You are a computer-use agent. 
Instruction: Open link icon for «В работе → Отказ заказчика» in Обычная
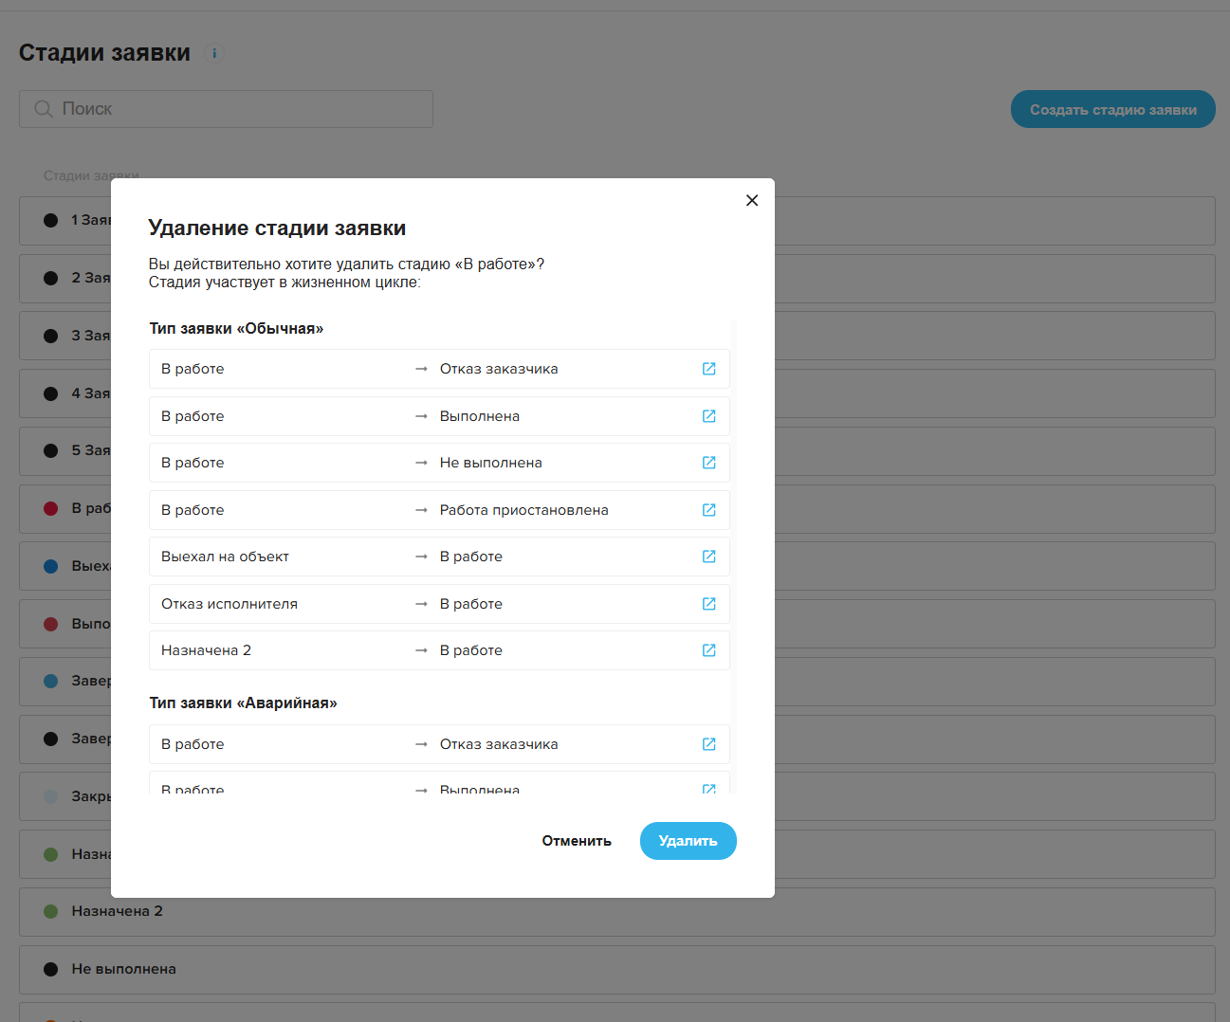[x=708, y=369]
